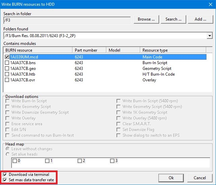Tick the 1AJA37CB.geo Geometry Script checkbox
The image size is (216, 185).
tap(7, 69)
